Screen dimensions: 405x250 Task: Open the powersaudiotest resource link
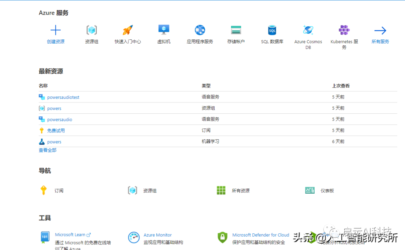click(x=63, y=97)
